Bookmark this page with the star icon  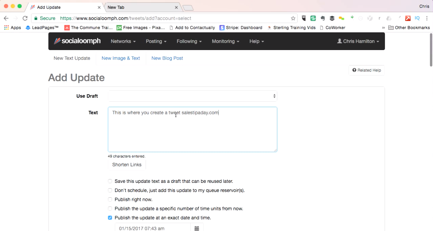[x=293, y=18]
